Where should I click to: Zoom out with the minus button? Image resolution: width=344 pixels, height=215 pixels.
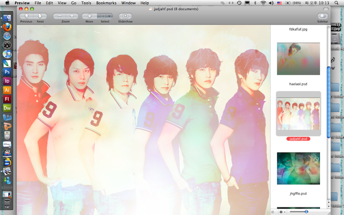coord(59,16)
